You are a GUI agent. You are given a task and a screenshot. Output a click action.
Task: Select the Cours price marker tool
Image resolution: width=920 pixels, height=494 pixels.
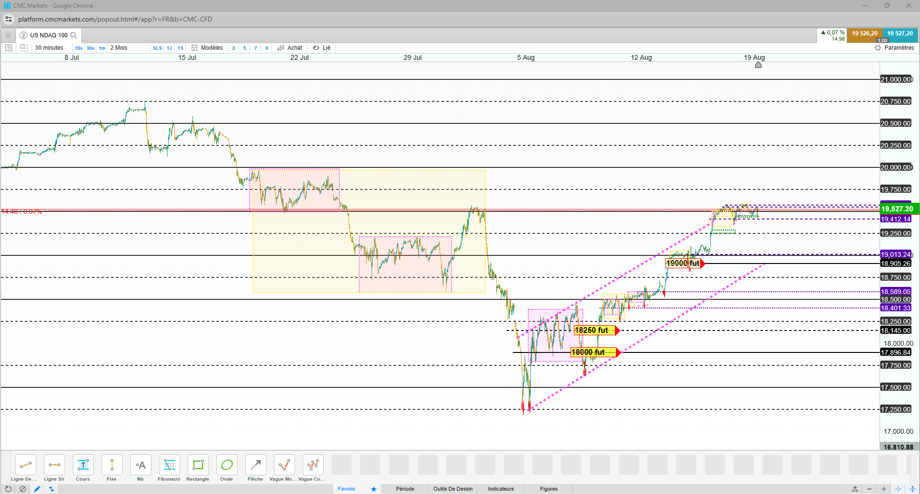(83, 468)
